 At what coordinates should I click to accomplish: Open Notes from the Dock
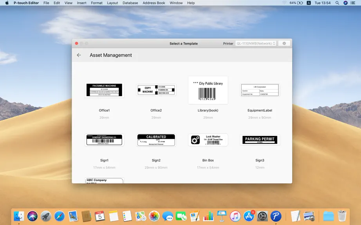point(114,216)
